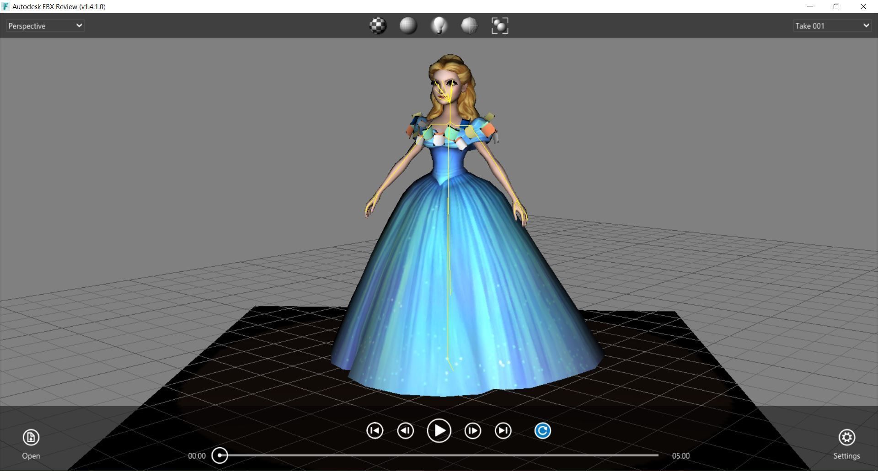Restore down the FBX Review window
This screenshot has height=471, width=878.
(x=836, y=6)
